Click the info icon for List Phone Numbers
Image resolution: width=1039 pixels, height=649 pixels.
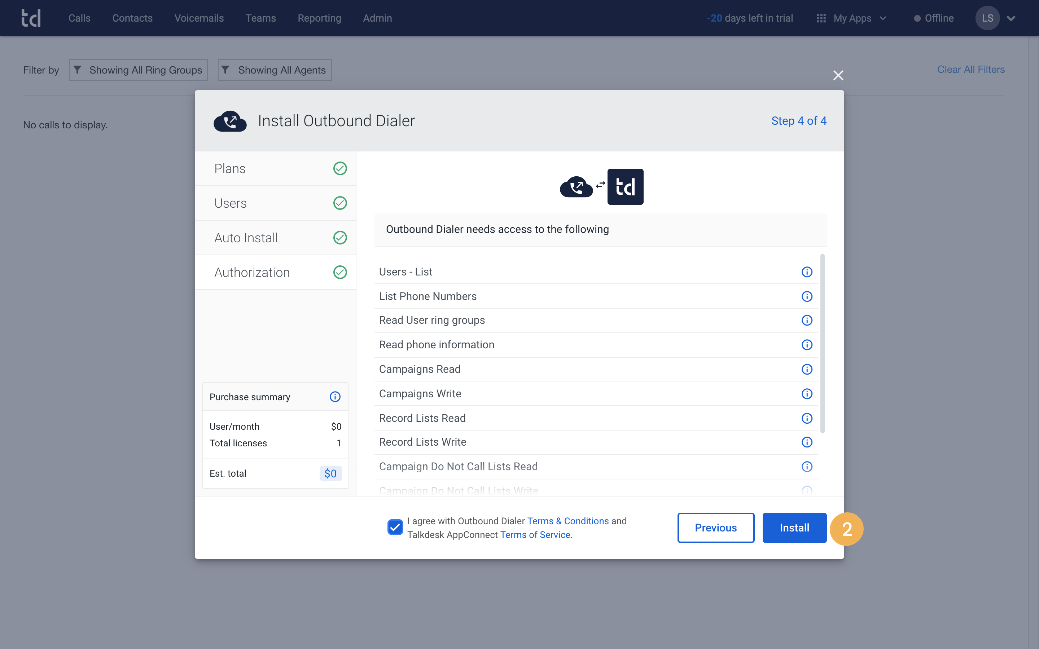[x=807, y=297]
